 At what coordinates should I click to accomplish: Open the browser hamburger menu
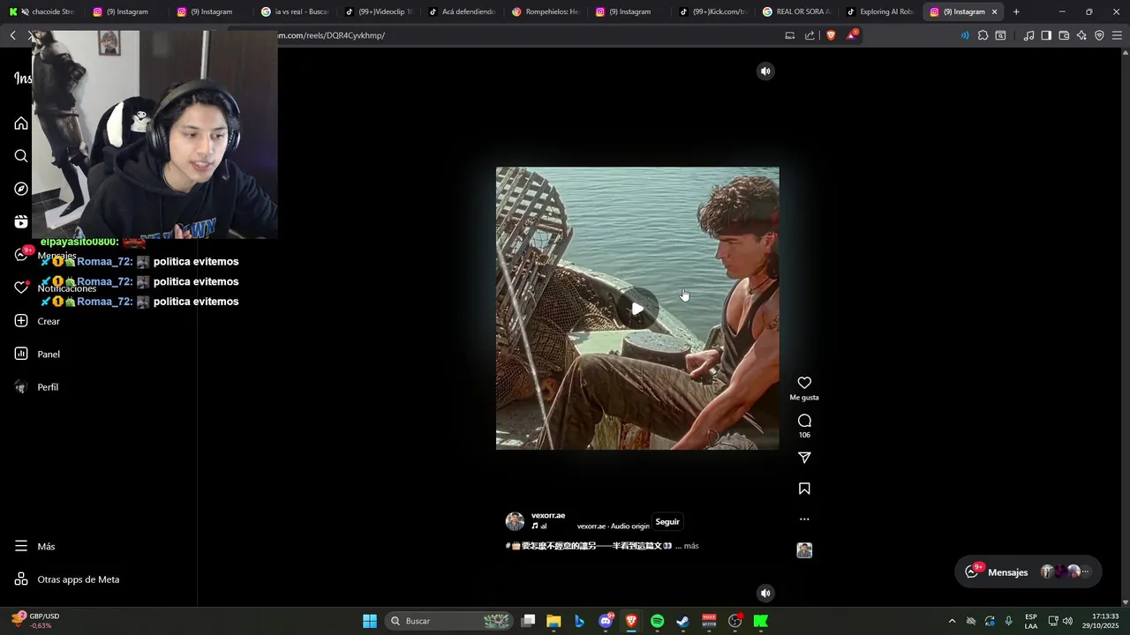coord(1117,35)
